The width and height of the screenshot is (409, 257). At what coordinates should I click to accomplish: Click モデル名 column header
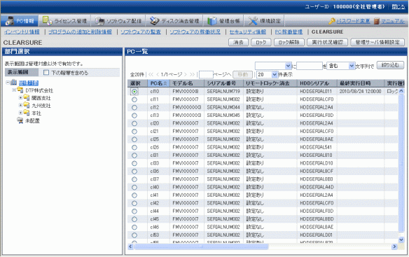tap(187, 83)
